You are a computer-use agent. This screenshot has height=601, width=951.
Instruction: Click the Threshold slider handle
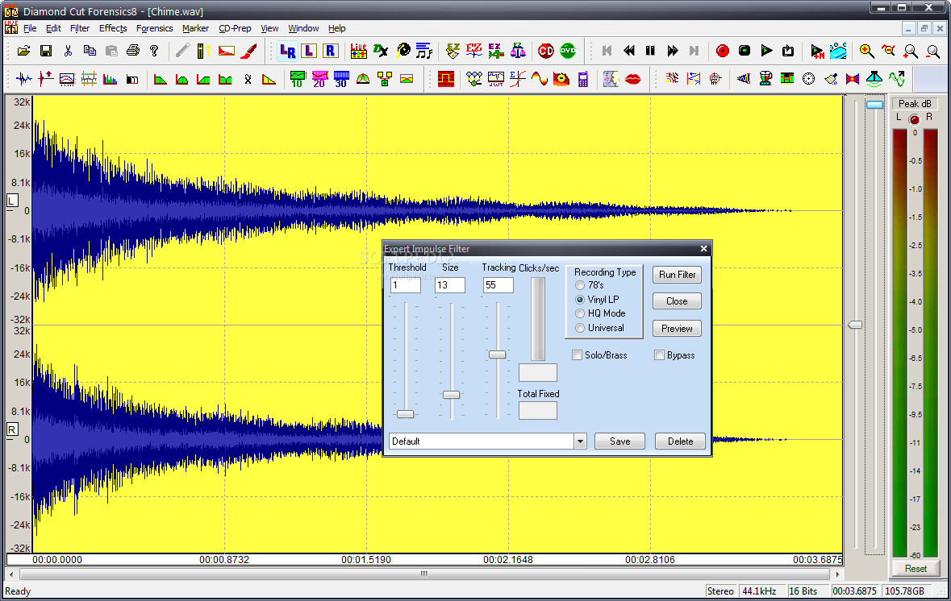point(405,414)
